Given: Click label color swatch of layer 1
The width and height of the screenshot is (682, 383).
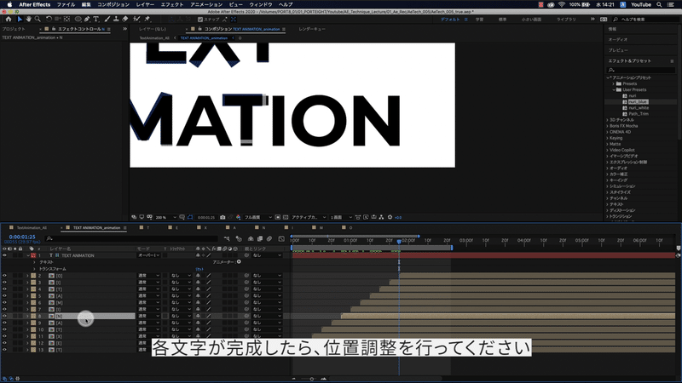Looking at the screenshot, I should [x=33, y=255].
